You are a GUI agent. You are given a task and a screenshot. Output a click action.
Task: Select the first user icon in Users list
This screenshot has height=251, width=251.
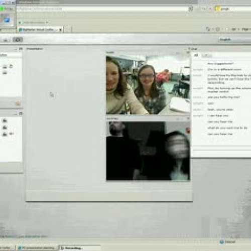coord(5,67)
